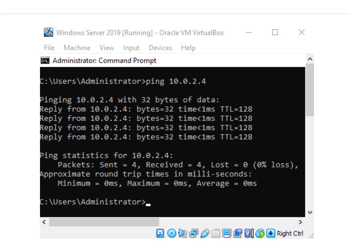Toggle mouse integration via its status icon
Screen dimensions: 350x244
pos(260,232)
